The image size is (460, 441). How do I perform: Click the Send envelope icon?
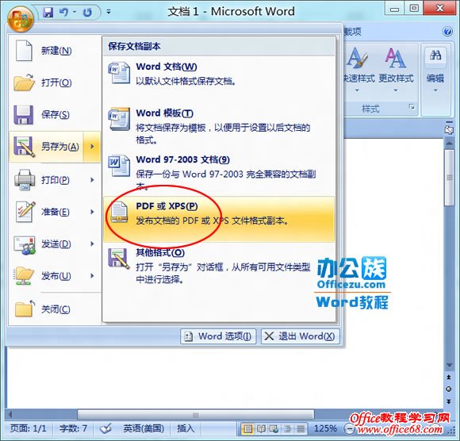click(25, 245)
